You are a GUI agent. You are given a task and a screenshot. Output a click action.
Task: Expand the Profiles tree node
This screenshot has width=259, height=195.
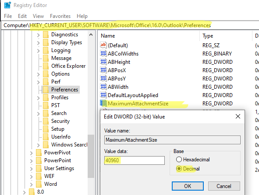pos(38,98)
